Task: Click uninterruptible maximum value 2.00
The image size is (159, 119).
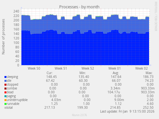Action: pos(150,100)
